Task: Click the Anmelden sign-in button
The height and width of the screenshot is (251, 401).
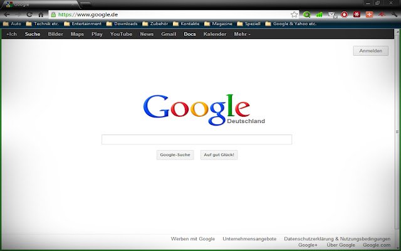Action: pos(370,51)
